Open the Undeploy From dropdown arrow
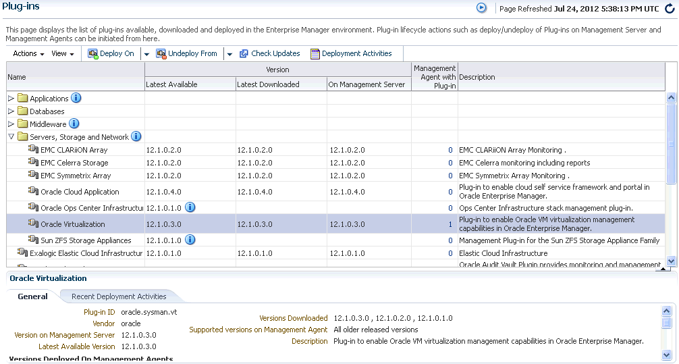The width and height of the screenshot is (679, 364). tap(229, 54)
